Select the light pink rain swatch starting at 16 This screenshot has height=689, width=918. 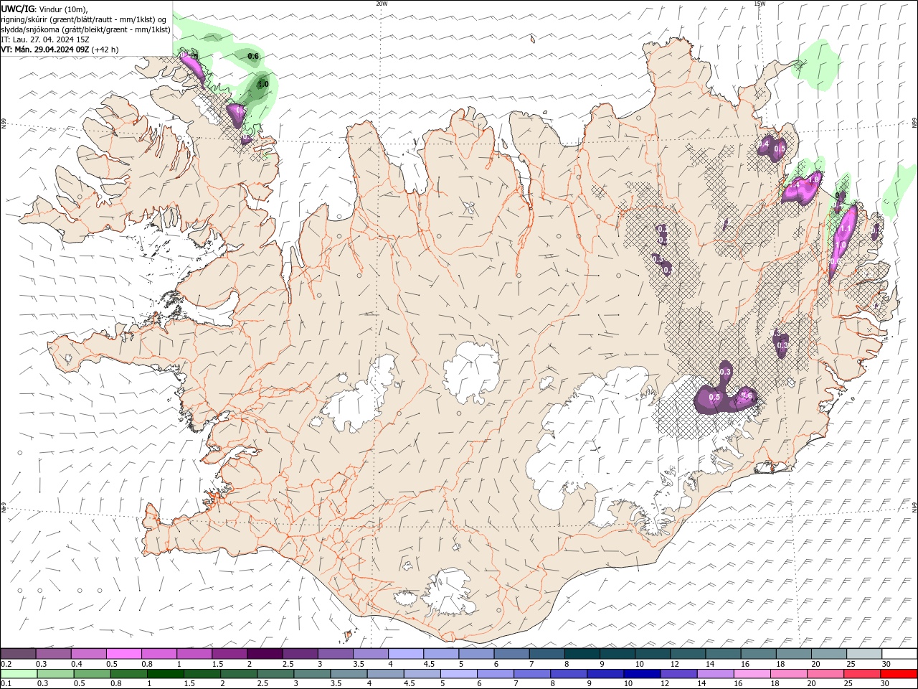pos(751,674)
